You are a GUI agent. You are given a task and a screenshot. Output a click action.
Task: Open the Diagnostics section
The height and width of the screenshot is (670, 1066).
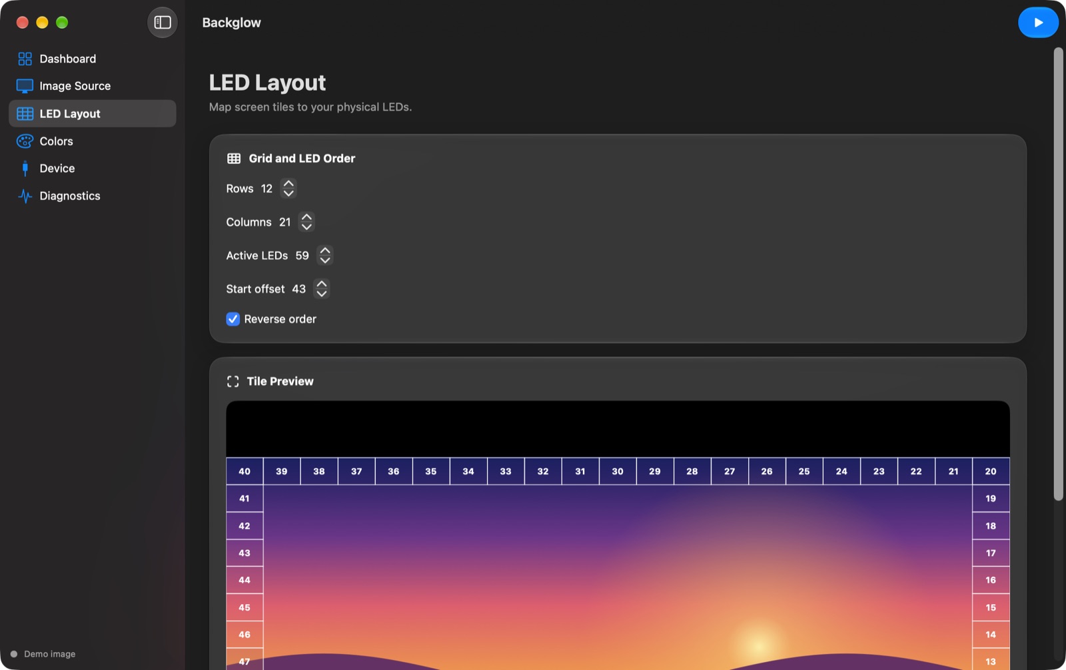(93, 196)
